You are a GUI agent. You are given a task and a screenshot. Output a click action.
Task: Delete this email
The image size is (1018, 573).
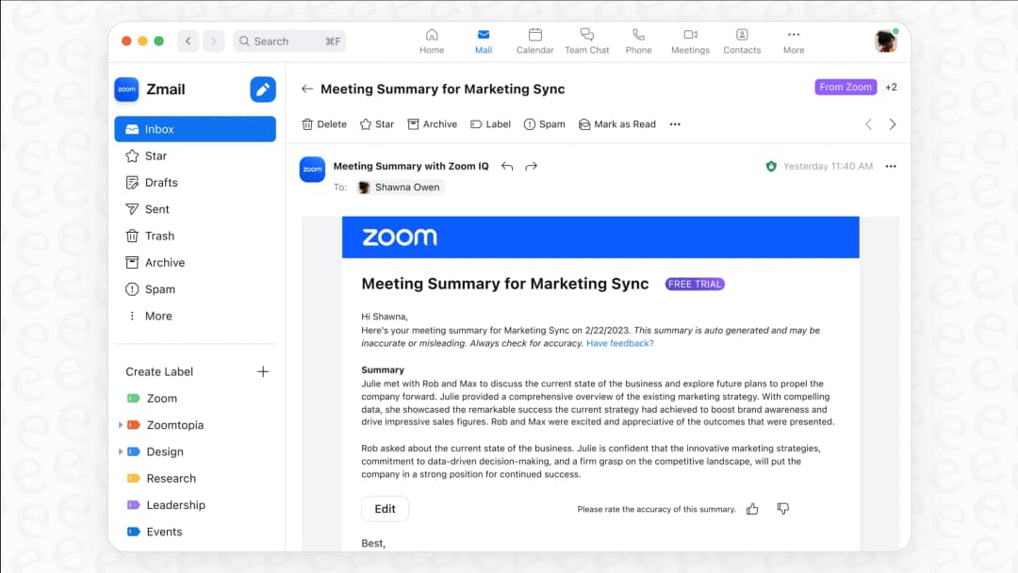click(x=324, y=124)
